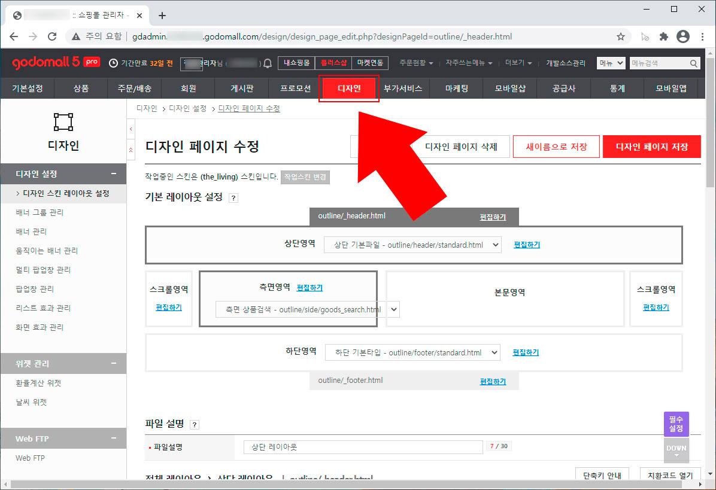Expand the 자주쓰는메뉴 dropdown
The width and height of the screenshot is (716, 490).
coord(469,63)
